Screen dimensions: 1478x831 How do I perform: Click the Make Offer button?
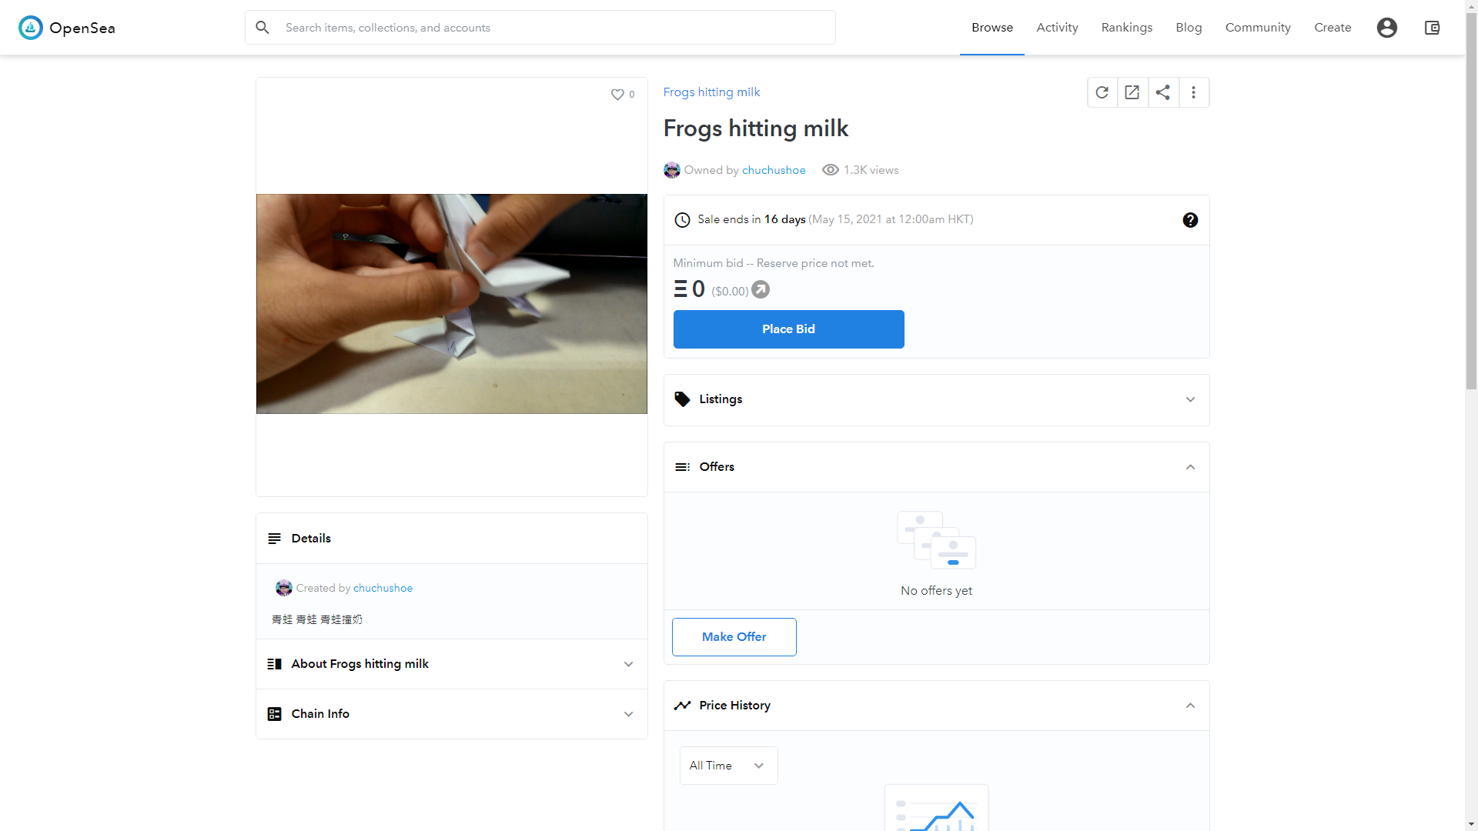734,637
